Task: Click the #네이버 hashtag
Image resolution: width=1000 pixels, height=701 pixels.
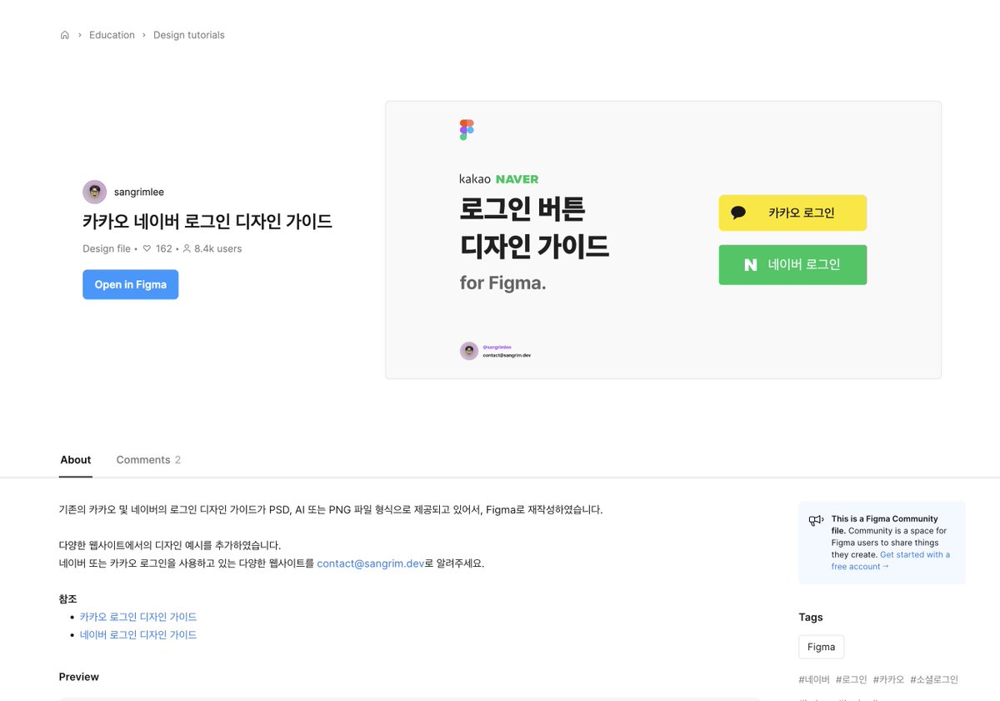Action: pyautogui.click(x=814, y=679)
